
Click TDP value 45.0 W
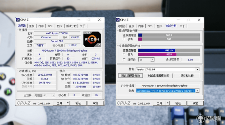click(75, 37)
